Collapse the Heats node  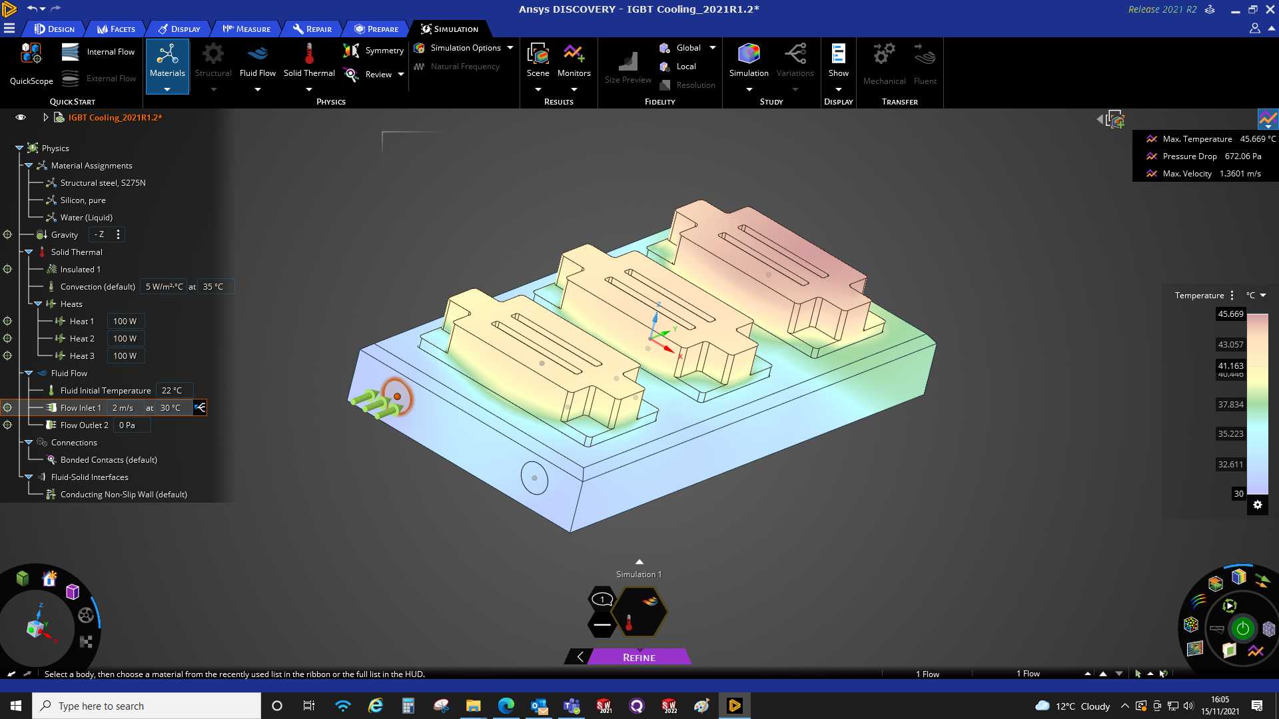[38, 304]
